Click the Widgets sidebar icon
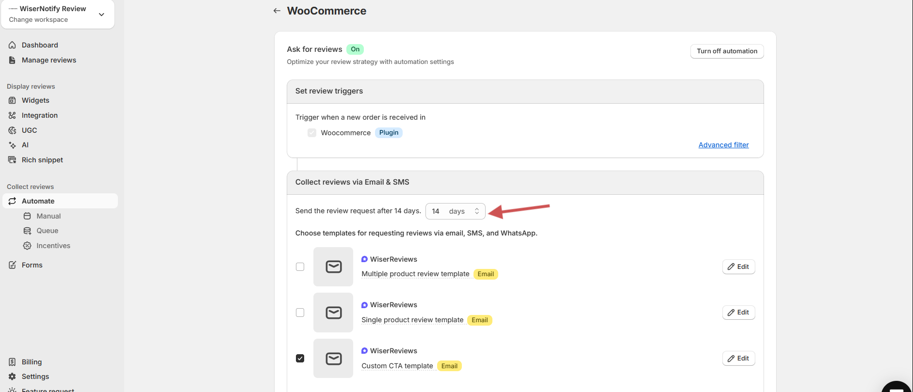Image resolution: width=913 pixels, height=392 pixels. click(13, 100)
